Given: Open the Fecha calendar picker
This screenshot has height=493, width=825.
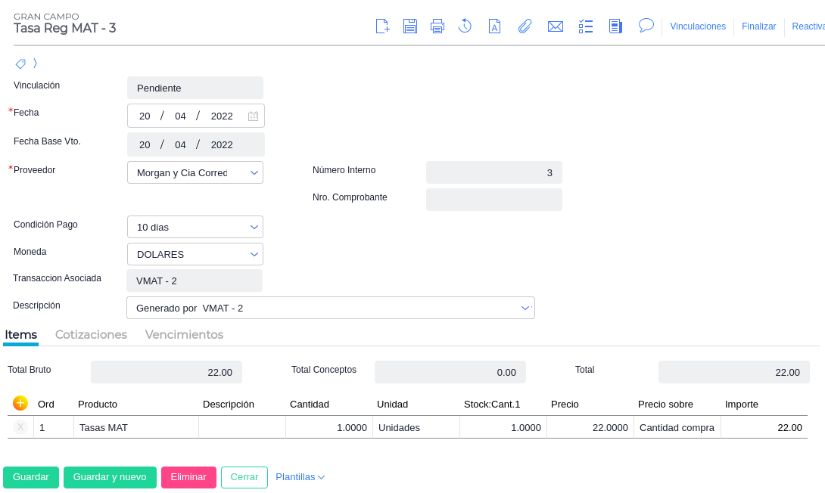Looking at the screenshot, I should coord(254,116).
